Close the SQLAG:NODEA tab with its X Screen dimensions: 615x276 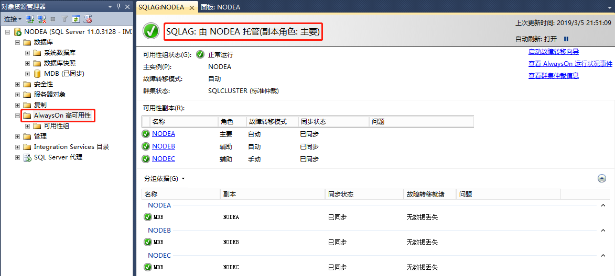[191, 7]
